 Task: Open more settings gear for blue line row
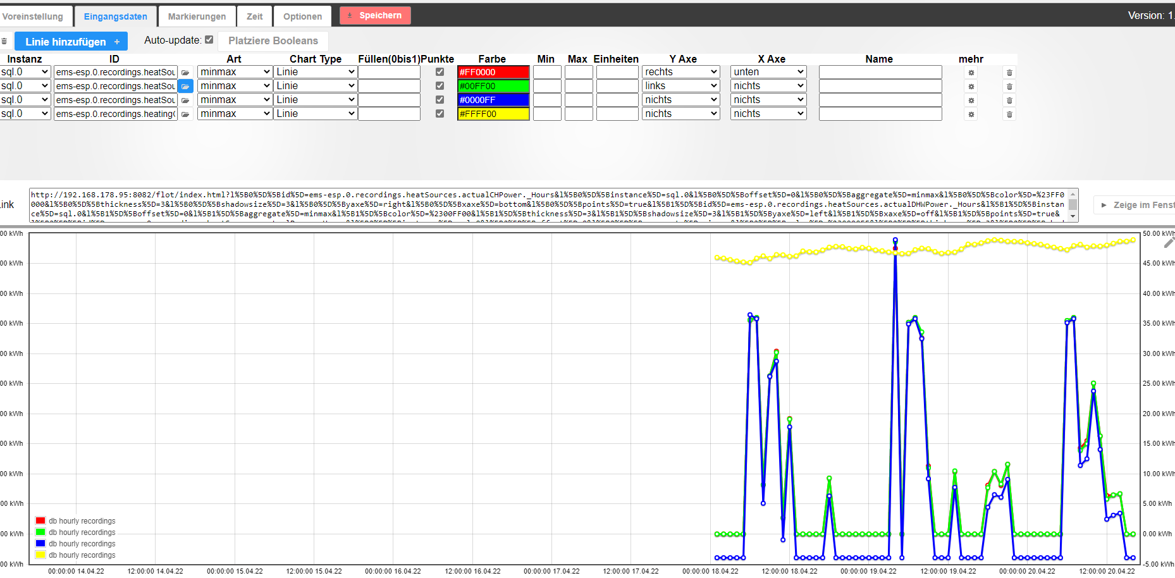[x=971, y=101]
